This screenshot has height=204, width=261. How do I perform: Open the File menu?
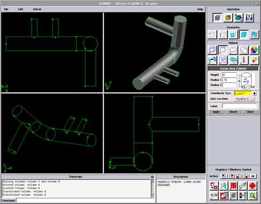[x=6, y=9]
